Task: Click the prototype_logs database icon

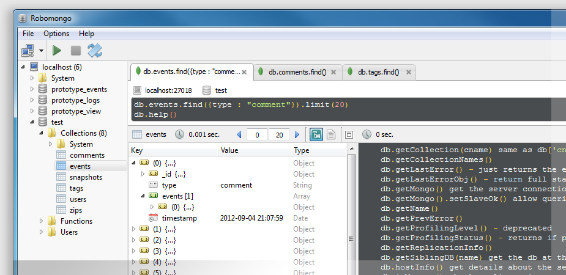Action: tap(43, 100)
